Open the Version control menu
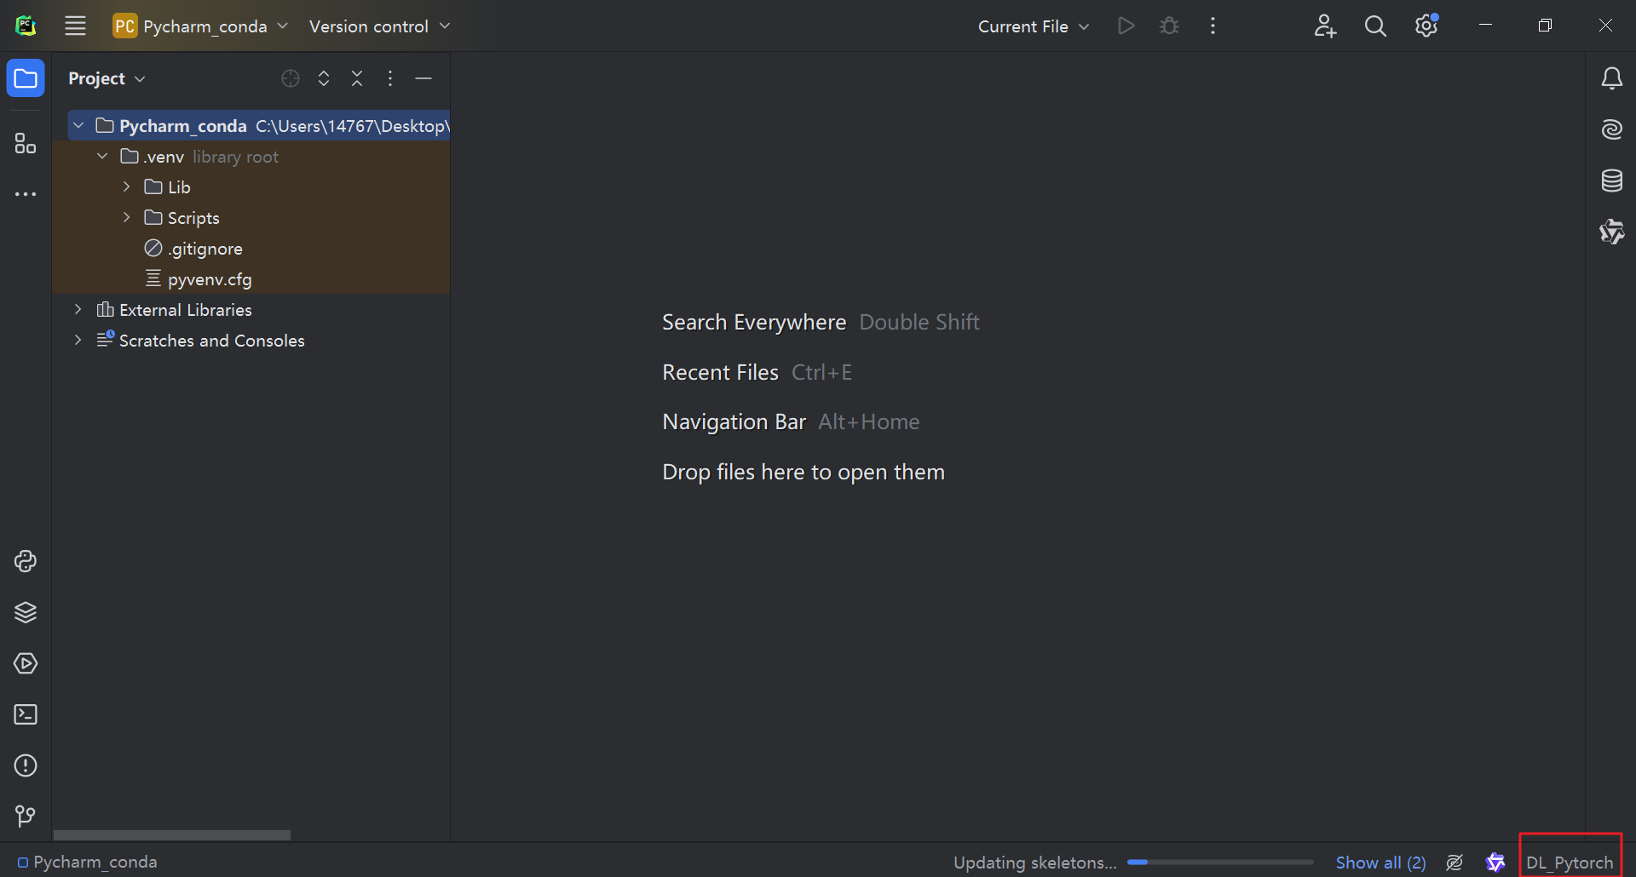 click(379, 26)
